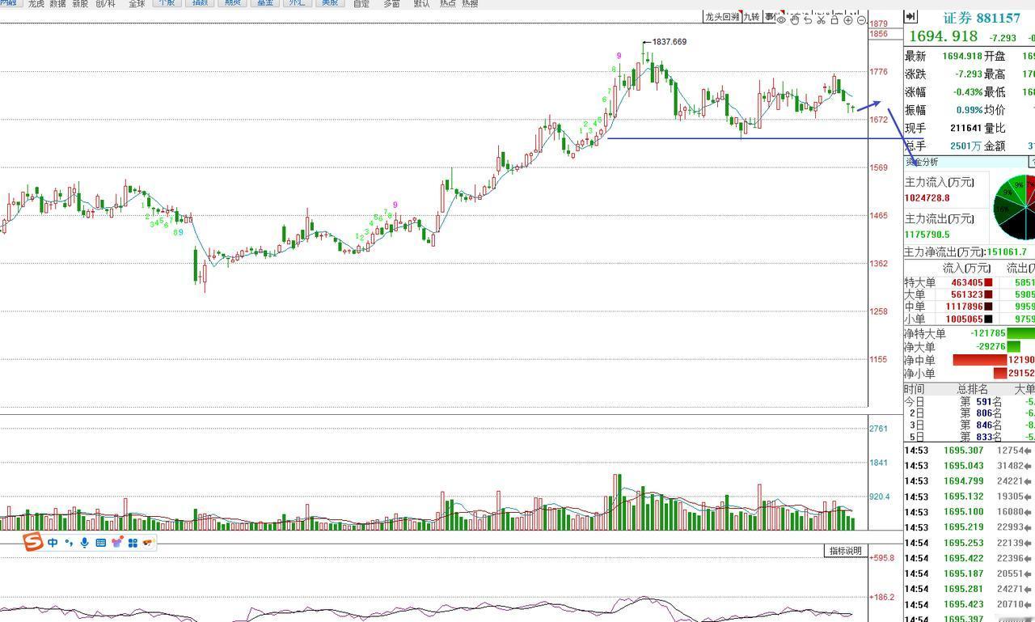Image resolution: width=1035 pixels, height=622 pixels.
Task: Click the 中单 inflow value 1117896
Action: pyautogui.click(x=964, y=307)
